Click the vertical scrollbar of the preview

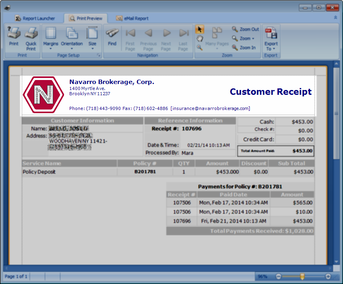click(x=336, y=113)
